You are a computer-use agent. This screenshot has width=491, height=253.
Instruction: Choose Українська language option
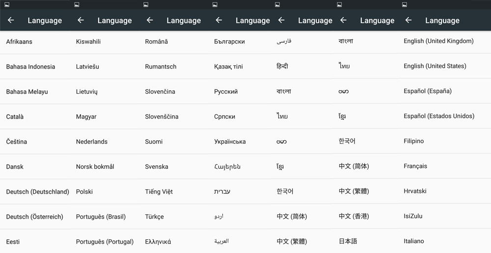(230, 142)
